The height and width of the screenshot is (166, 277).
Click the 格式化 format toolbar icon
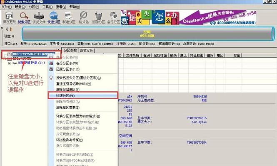pyautogui.click(x=84, y=17)
